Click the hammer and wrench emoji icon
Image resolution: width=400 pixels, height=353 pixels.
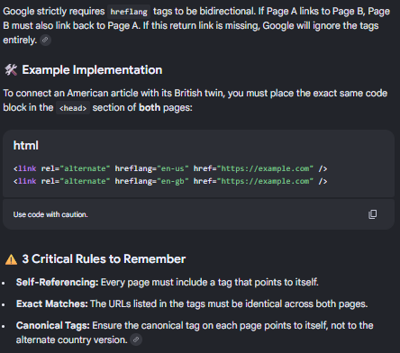(11, 70)
